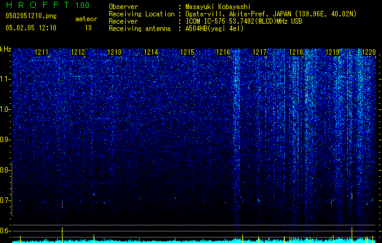
Task: Click the ICOM IC-575 receiver details
Action: coord(244,21)
